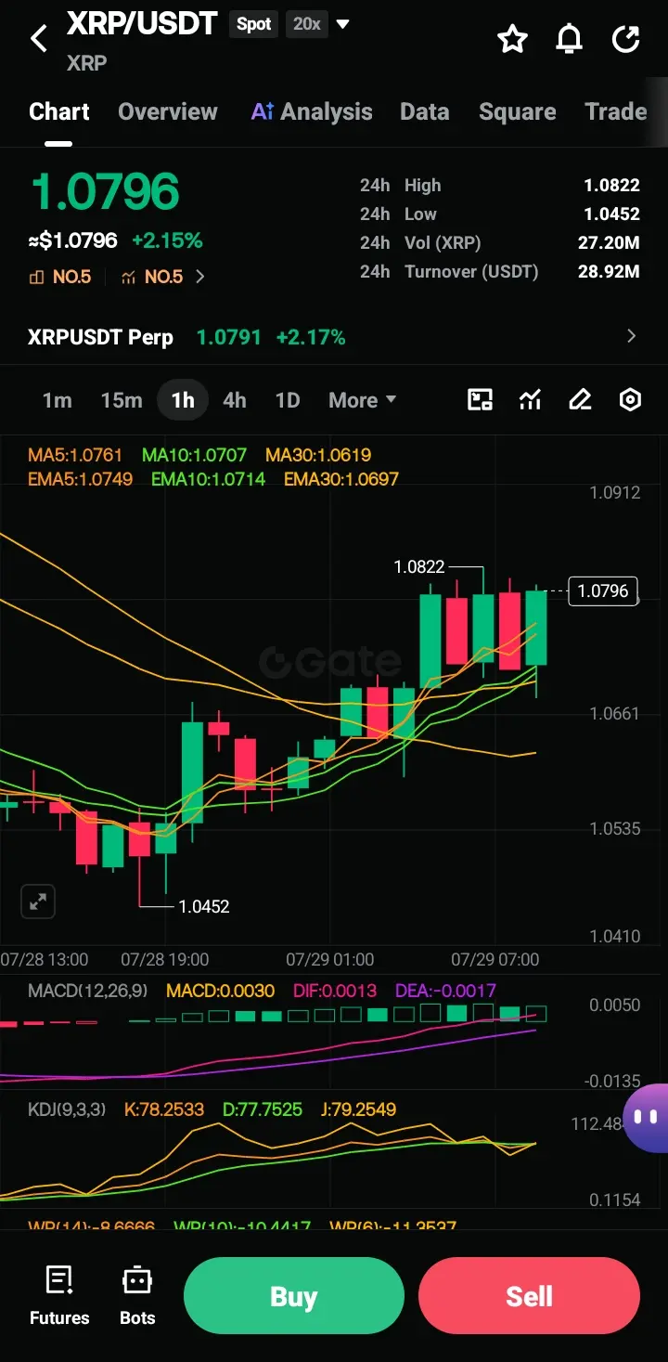This screenshot has width=668, height=1362.
Task: Open the pair selector dropdown arrow
Action: [342, 24]
